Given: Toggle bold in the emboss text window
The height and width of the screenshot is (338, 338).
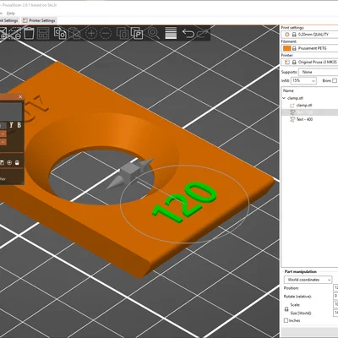Looking at the screenshot, I should (19, 125).
